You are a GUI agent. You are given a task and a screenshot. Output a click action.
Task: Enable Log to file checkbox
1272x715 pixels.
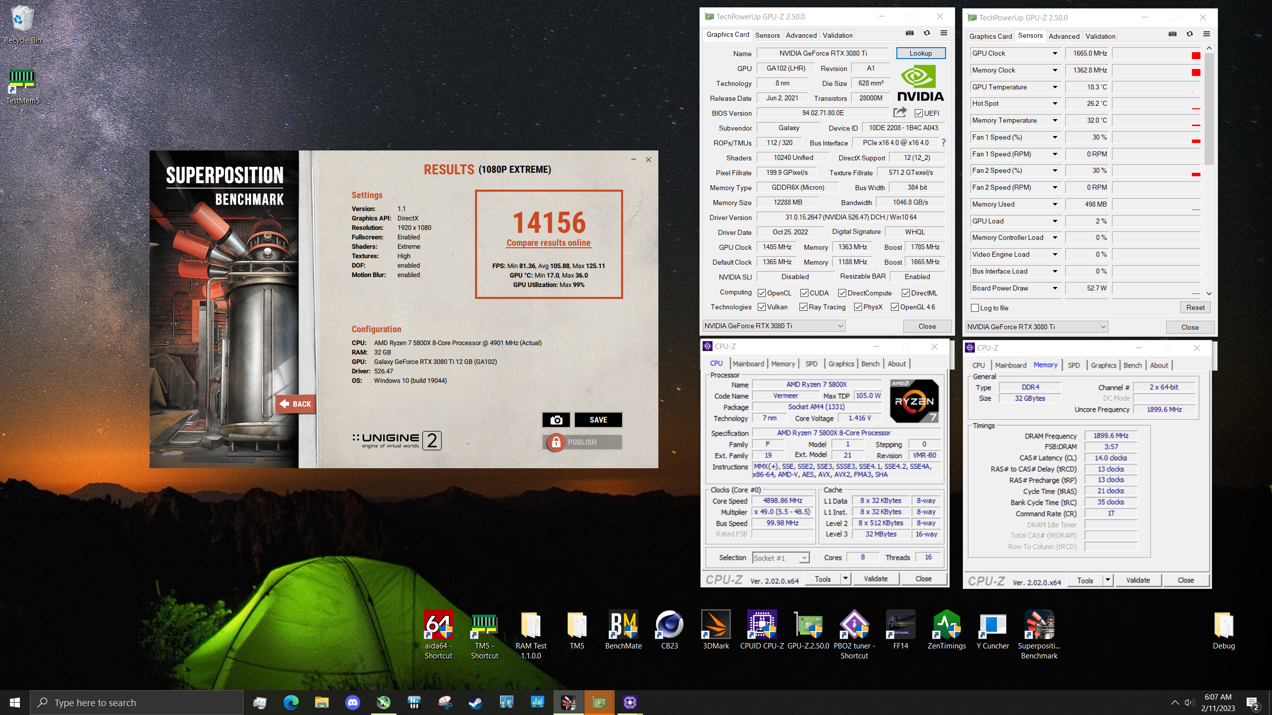[974, 308]
